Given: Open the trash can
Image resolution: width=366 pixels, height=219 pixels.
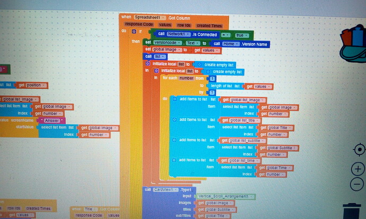Looking at the screenshot, I should [352, 211].
